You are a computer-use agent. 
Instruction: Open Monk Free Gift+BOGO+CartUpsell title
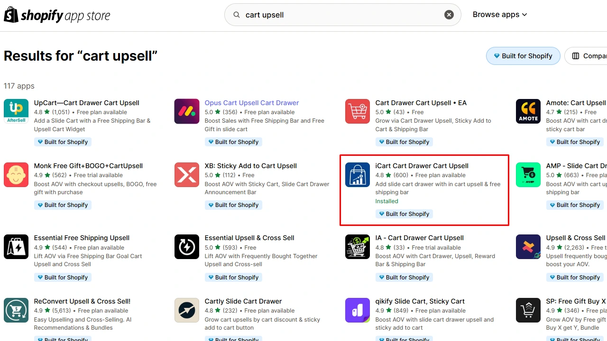(89, 166)
